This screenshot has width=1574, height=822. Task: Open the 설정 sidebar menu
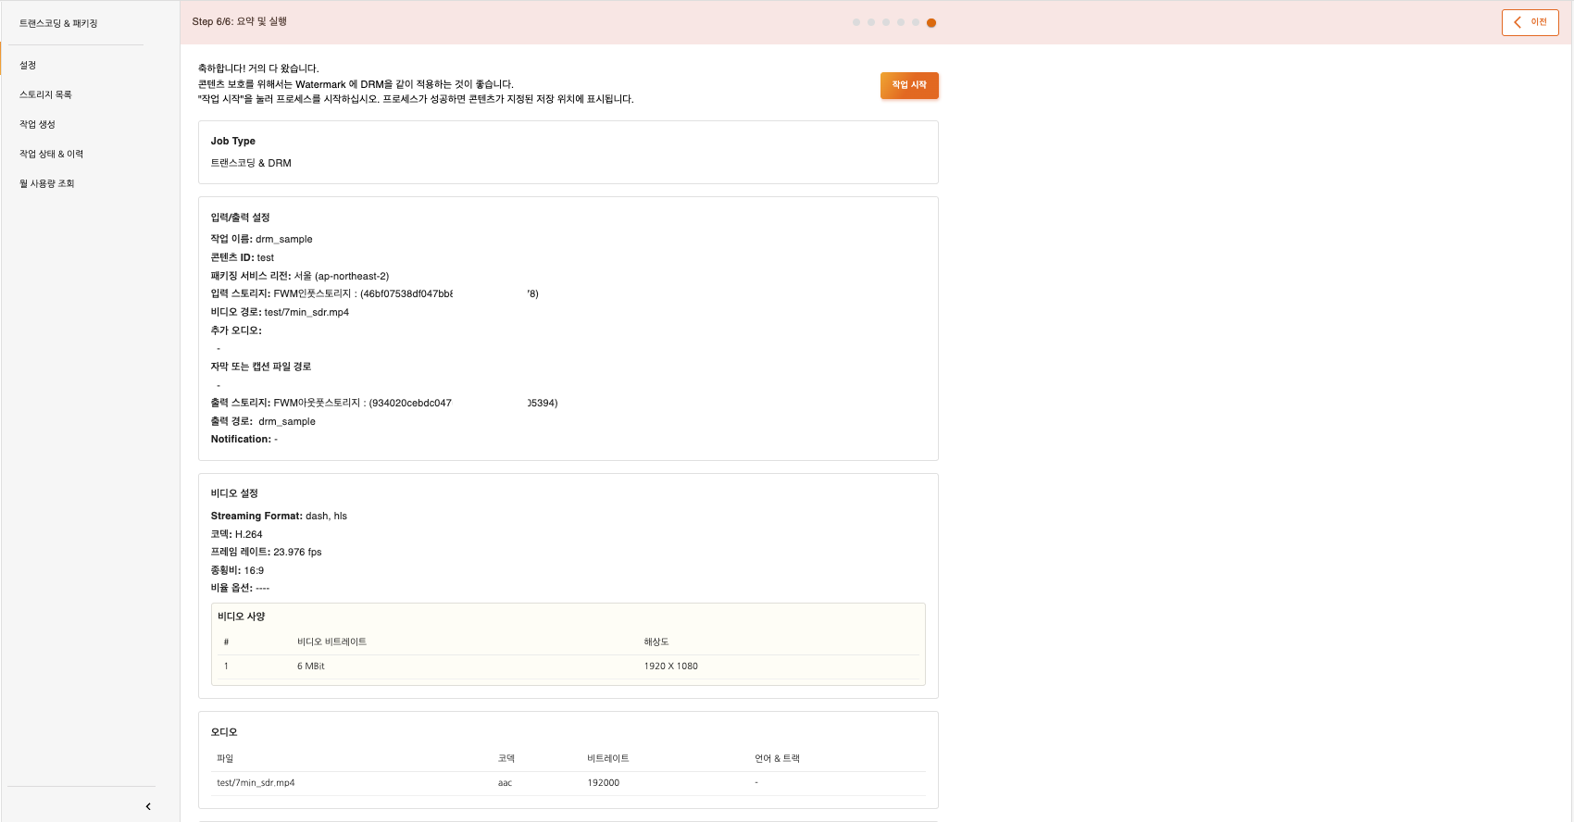(28, 66)
